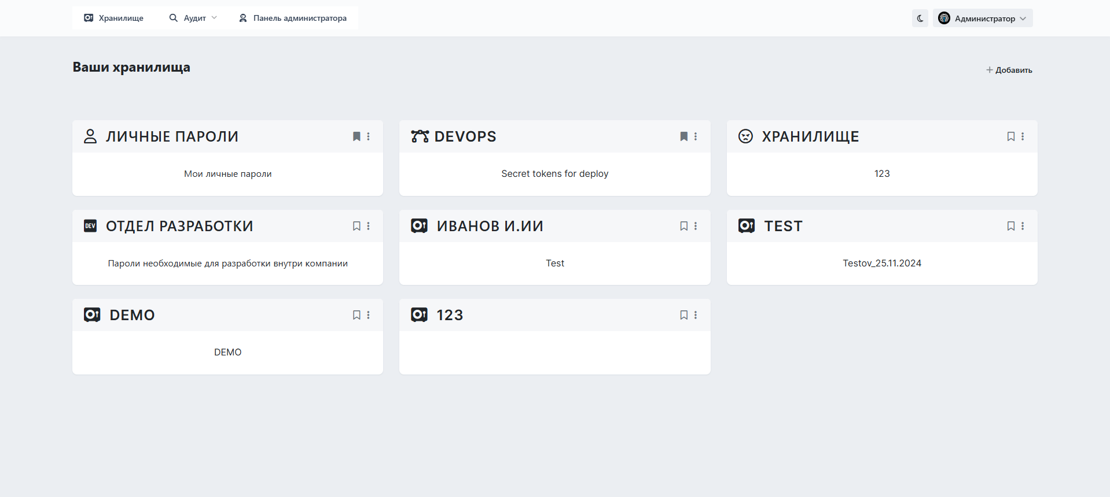Click the safe icon on ИВАНОВ И.ИИ vault

point(419,226)
